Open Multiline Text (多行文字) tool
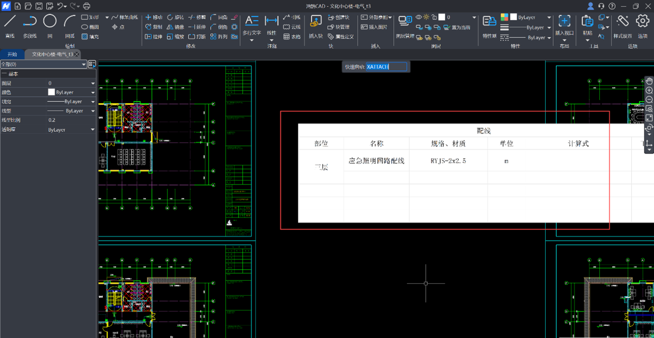 (252, 25)
